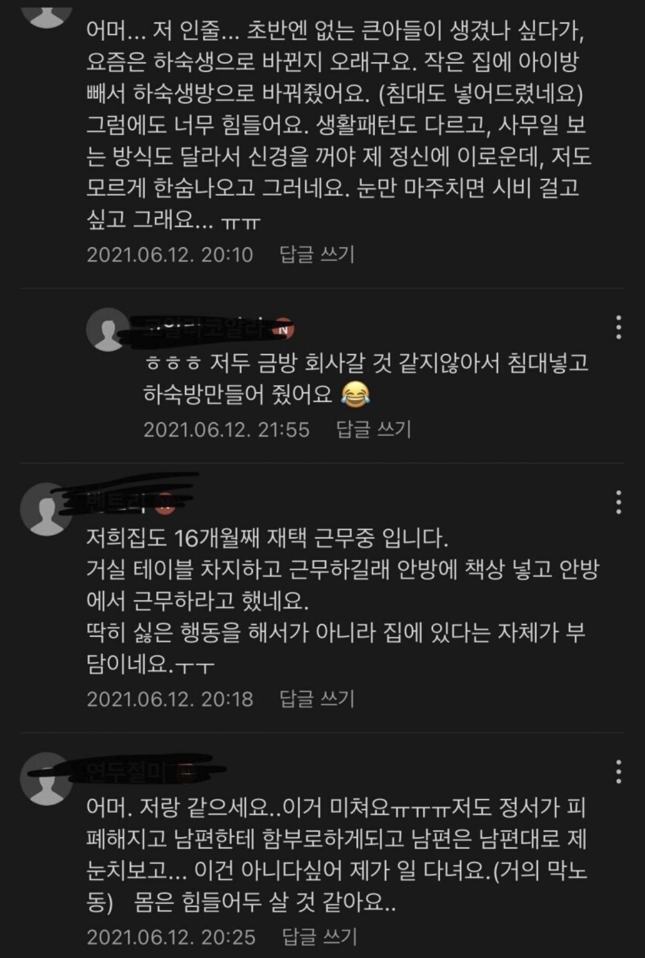Open three-dot menu on 21:55 reply comment
This screenshot has width=645, height=958.
click(618, 327)
